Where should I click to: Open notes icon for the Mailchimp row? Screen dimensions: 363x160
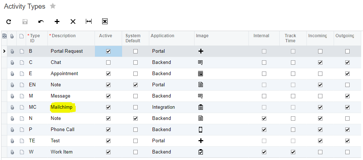pos(21,107)
